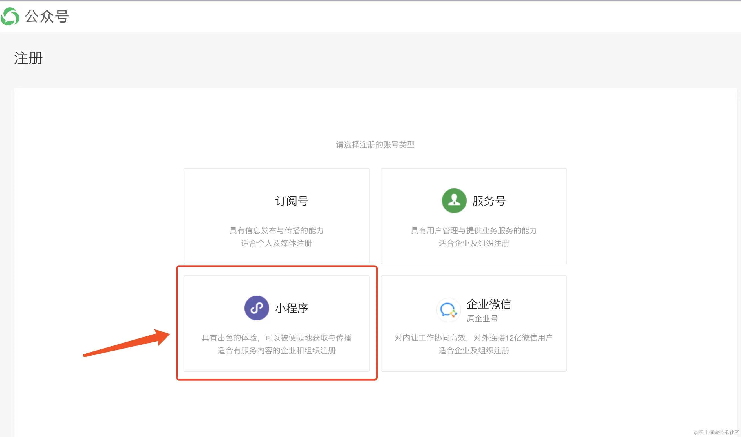Click 适合企业及组织注册 under 企业微信 card
The width and height of the screenshot is (741, 437).
(473, 351)
